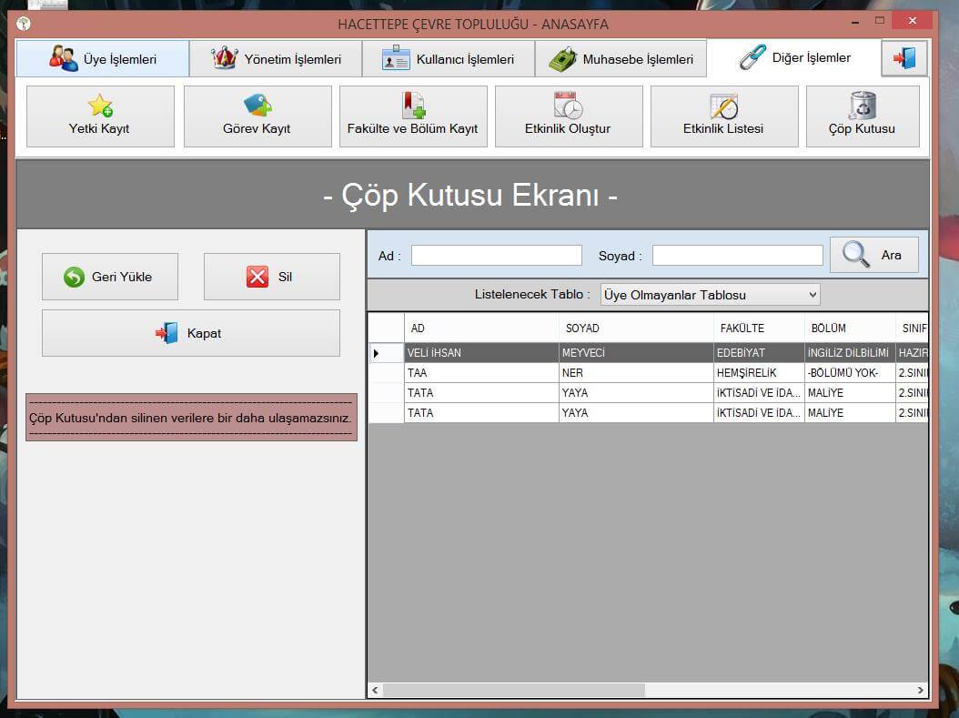959x718 pixels.
Task: Select the VELİ İHSAN table row
Action: pos(482,353)
